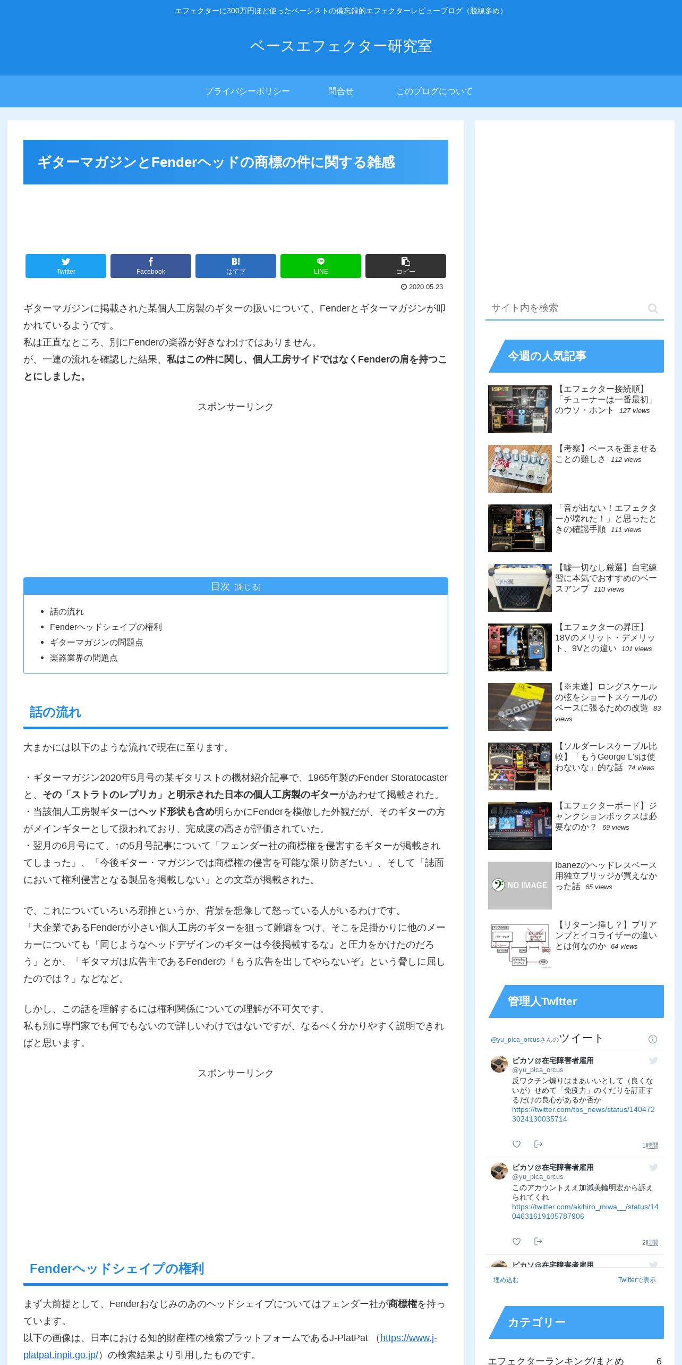
Task: Open the ジャンクションボックス post thumbnail
Action: [520, 826]
